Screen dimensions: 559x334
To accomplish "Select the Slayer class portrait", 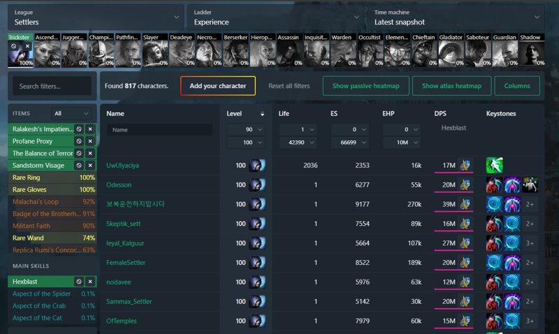I will [x=155, y=50].
